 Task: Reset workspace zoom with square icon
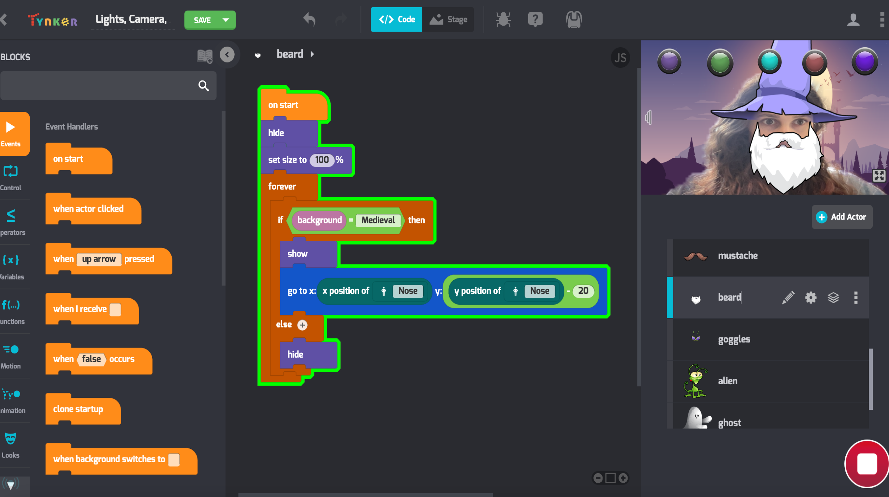(x=610, y=478)
